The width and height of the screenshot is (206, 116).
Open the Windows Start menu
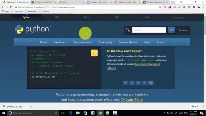(4, 113)
